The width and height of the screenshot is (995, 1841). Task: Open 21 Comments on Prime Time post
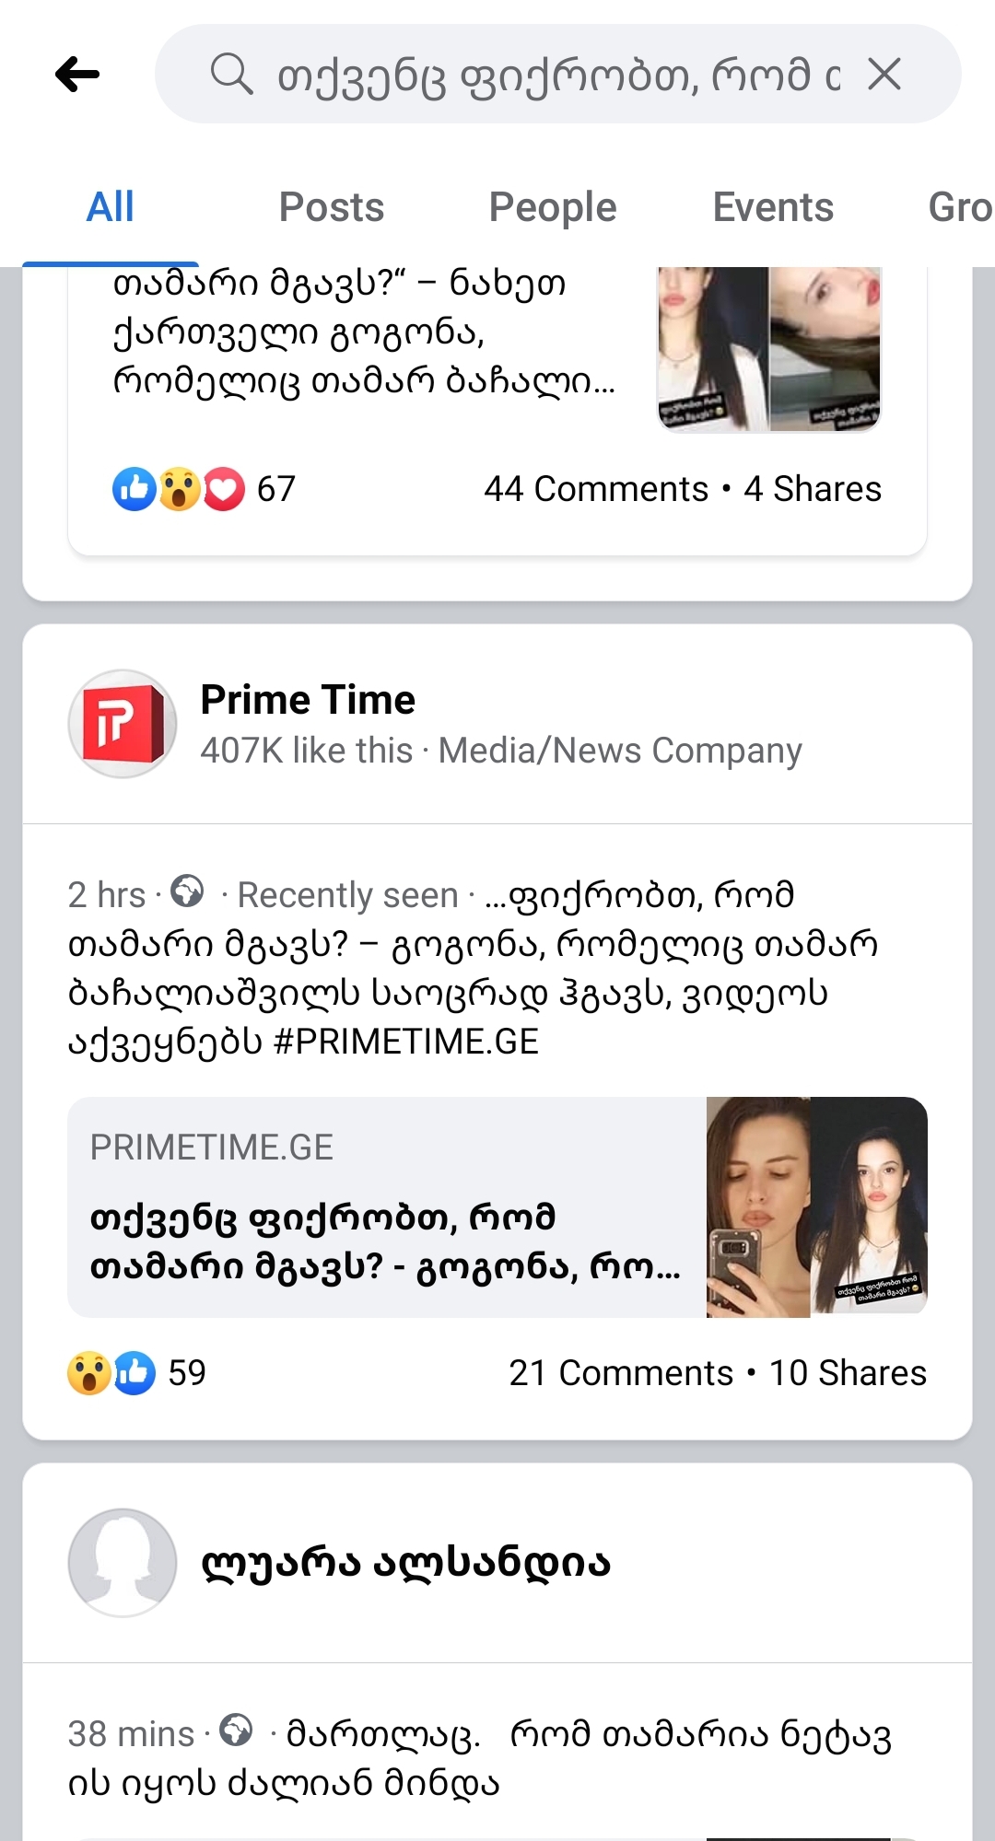click(621, 1373)
